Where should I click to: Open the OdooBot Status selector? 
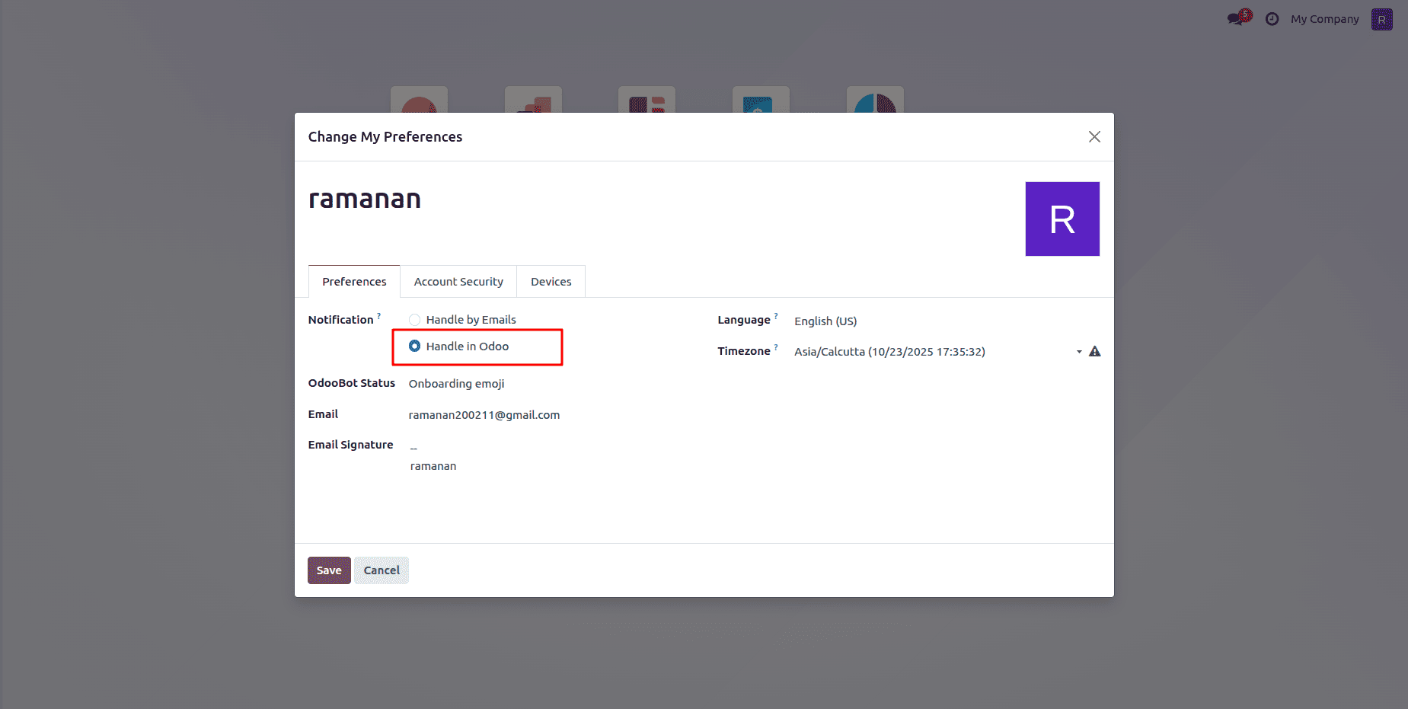coord(456,383)
